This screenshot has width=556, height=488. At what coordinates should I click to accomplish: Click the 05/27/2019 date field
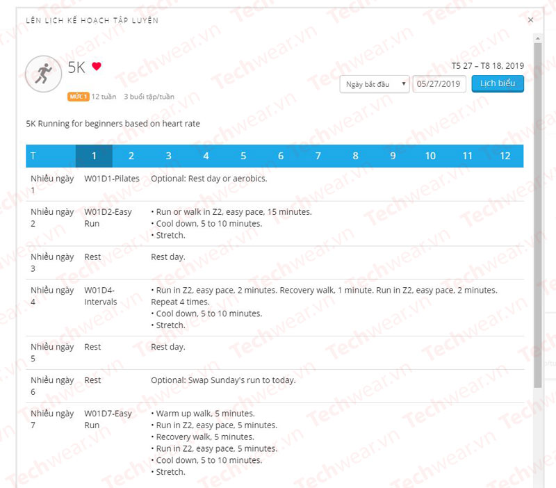tap(439, 84)
